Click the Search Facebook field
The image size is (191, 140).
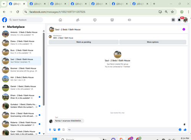(26, 20)
